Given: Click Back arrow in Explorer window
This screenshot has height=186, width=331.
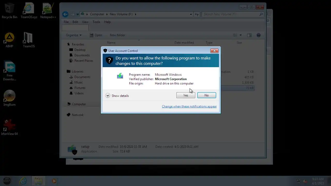Looking at the screenshot, I should pos(65,14).
